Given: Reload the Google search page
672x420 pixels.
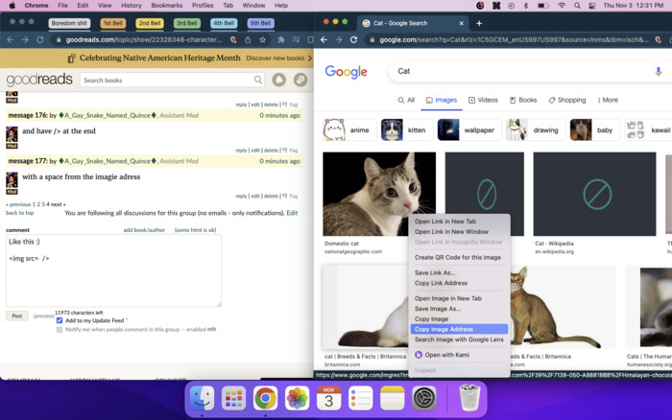Looking at the screenshot, I should coord(354,40).
